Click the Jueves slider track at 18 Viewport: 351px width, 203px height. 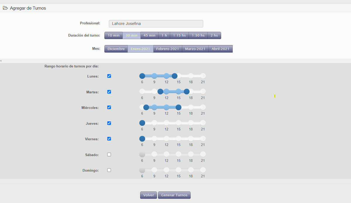tap(191, 123)
